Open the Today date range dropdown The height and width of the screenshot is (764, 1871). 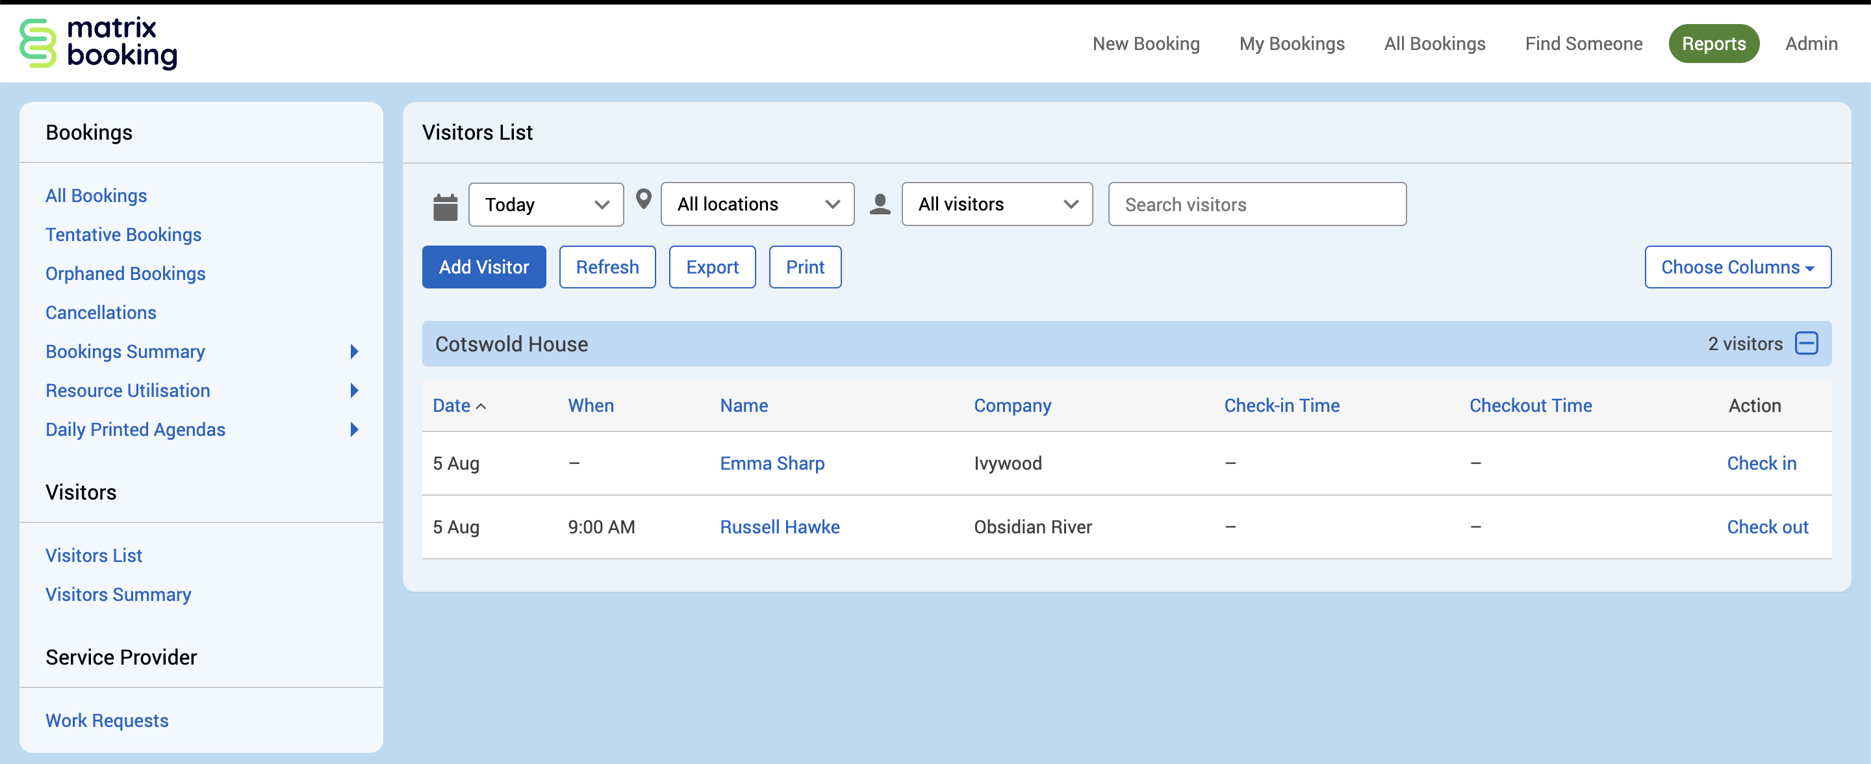click(x=546, y=205)
